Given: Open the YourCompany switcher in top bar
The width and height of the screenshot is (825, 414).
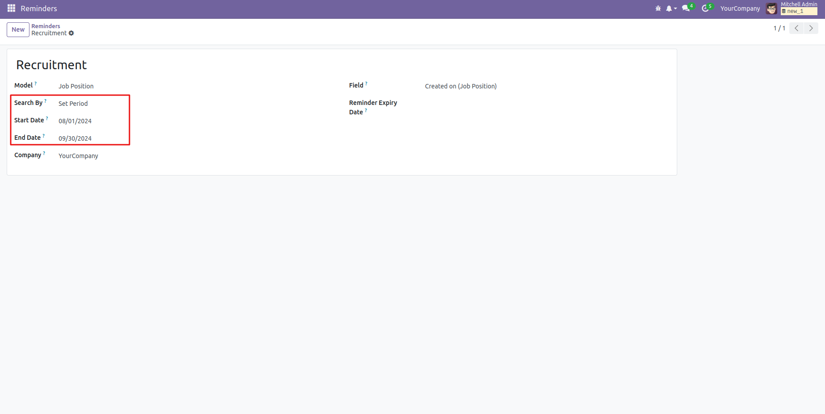Looking at the screenshot, I should pyautogui.click(x=740, y=8).
